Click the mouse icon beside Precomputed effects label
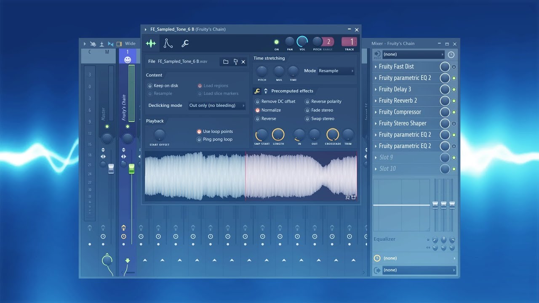 pos(266,91)
